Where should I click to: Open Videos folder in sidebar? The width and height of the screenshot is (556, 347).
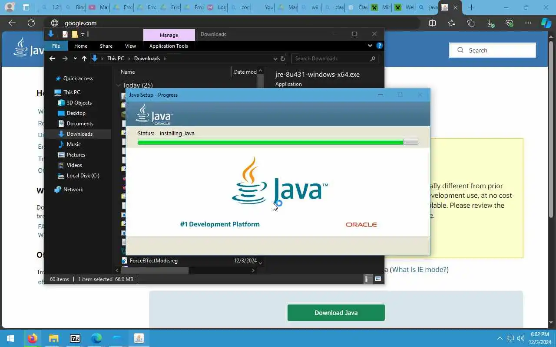click(74, 165)
